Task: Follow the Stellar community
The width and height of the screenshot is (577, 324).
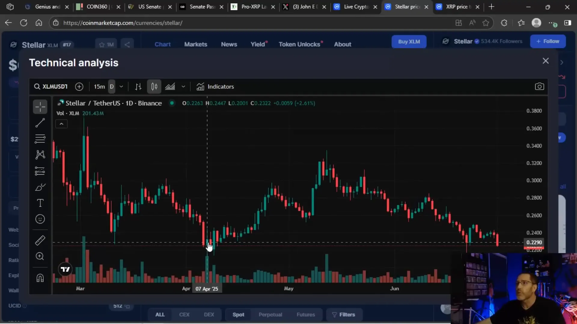Action: click(548, 41)
